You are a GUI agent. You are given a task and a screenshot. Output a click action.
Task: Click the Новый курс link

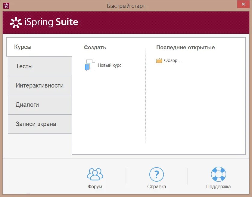tap(110, 65)
